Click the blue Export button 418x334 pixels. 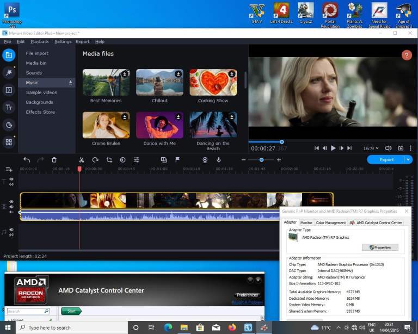tap(386, 159)
